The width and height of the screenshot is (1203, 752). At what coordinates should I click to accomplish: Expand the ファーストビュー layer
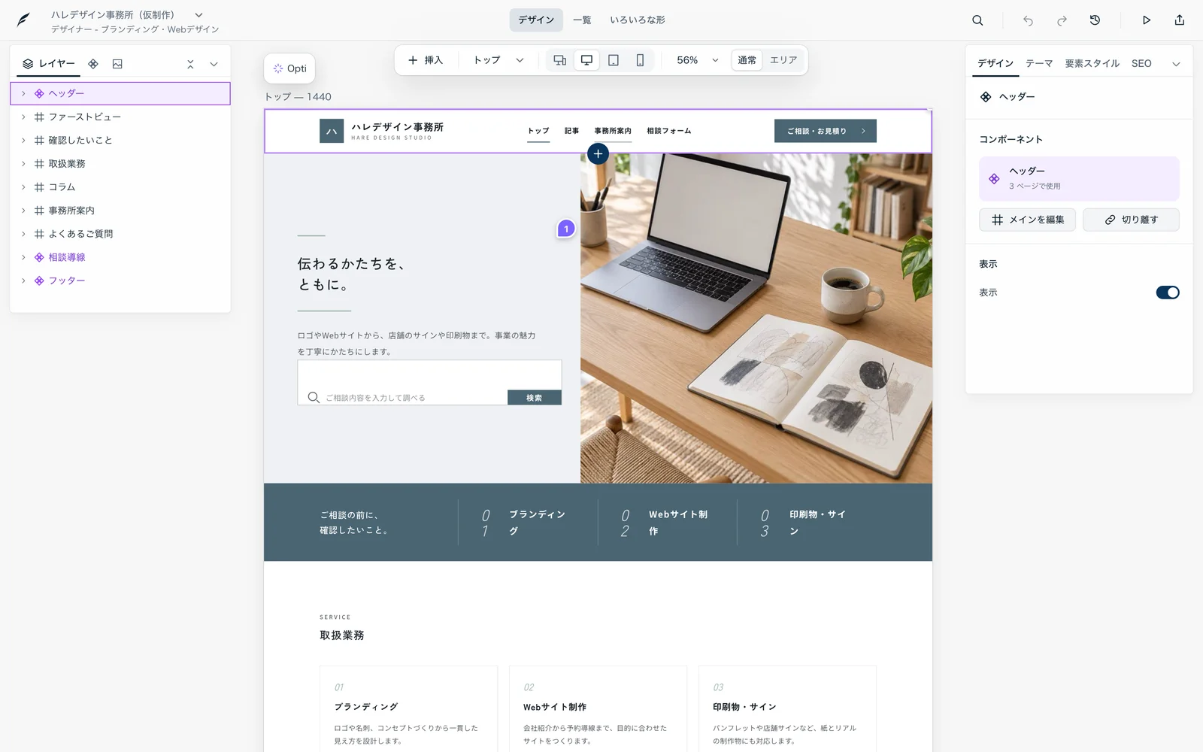[x=23, y=117]
